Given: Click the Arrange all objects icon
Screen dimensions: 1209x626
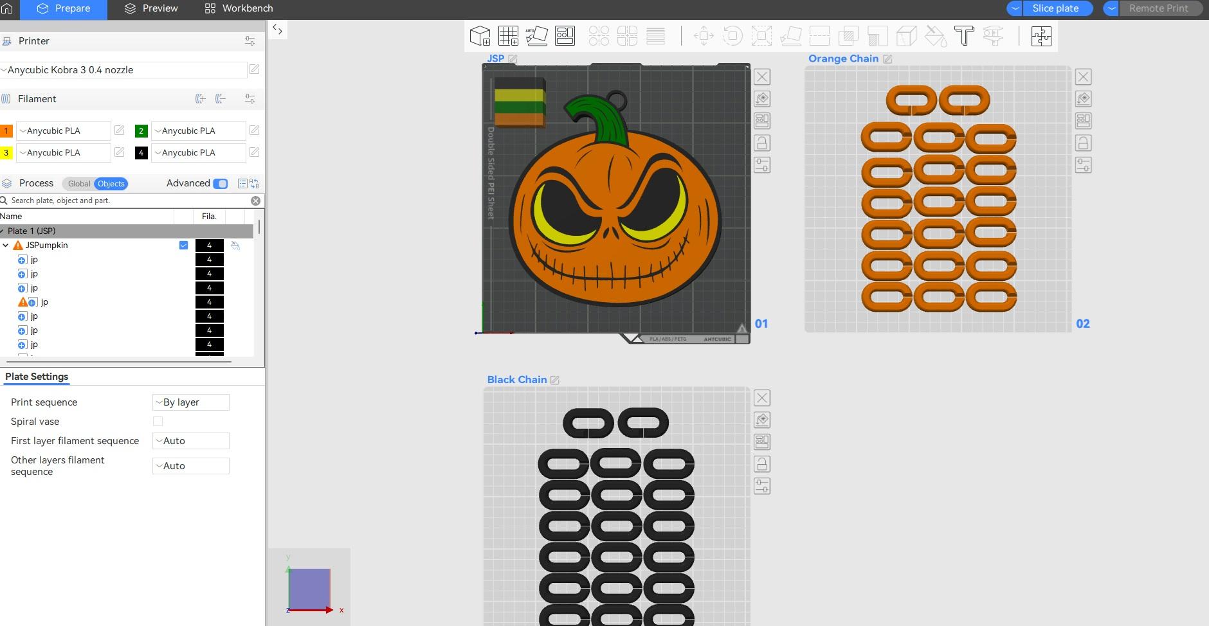Looking at the screenshot, I should (565, 36).
